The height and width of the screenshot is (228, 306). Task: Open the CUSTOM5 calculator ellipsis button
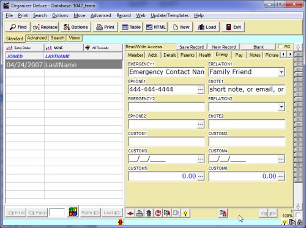(201, 176)
